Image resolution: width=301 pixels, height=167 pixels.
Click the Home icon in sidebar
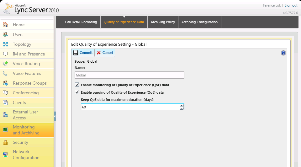(5, 25)
